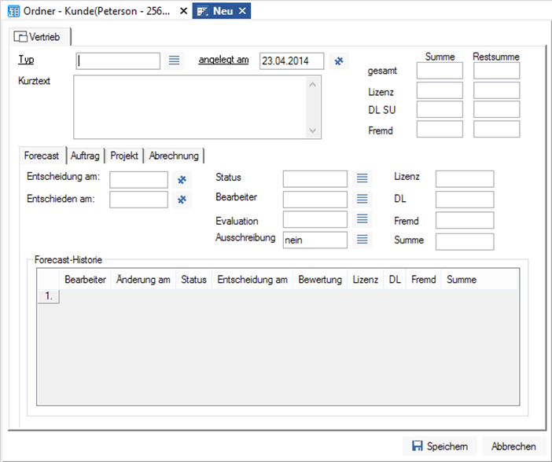
Task: Select row 1 in Forecast-Historie table
Action: [x=49, y=296]
